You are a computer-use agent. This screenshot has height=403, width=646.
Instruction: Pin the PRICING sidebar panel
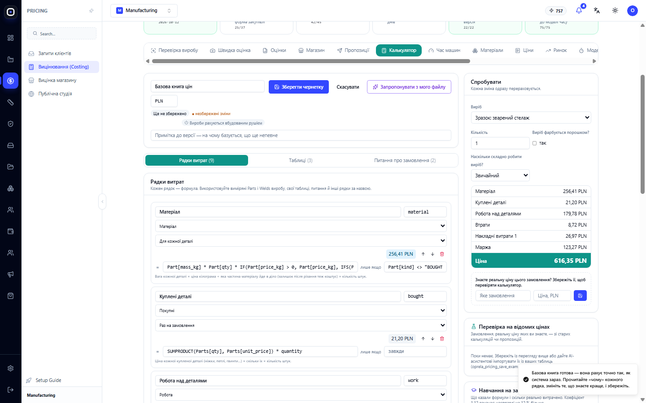pyautogui.click(x=92, y=11)
